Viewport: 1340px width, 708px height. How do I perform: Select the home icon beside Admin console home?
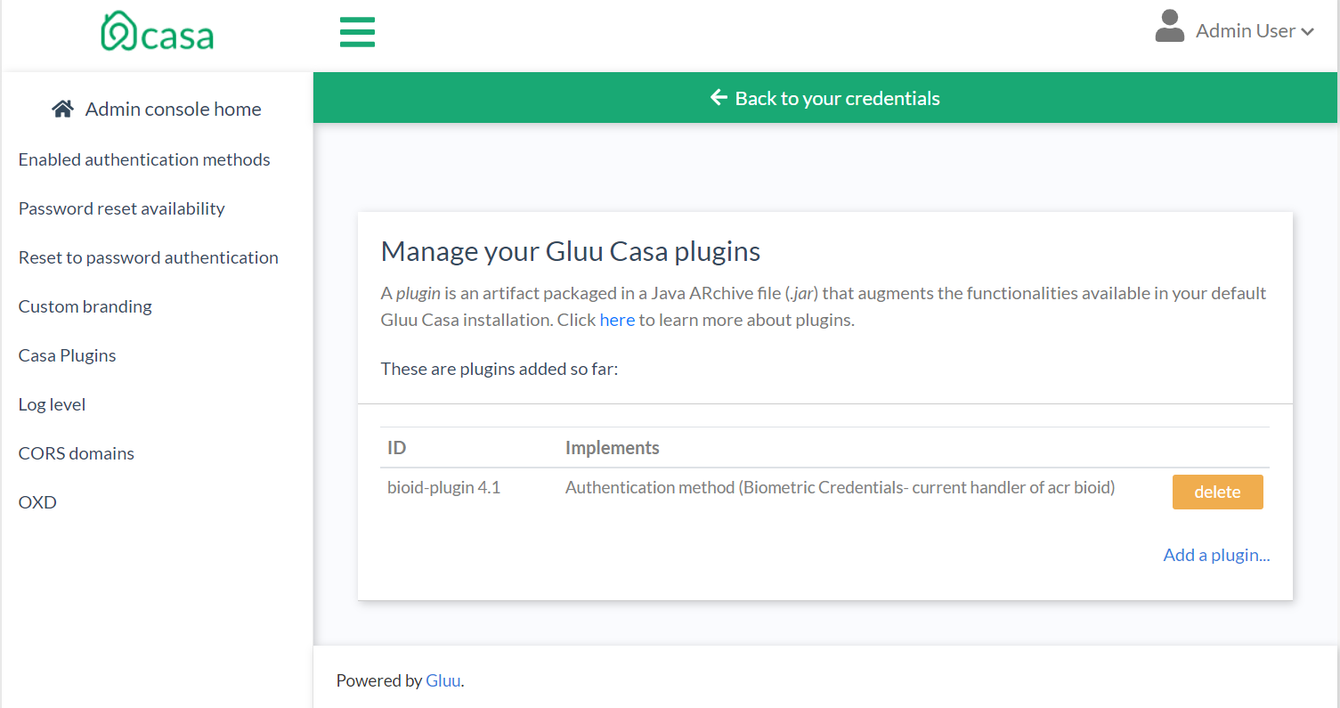(62, 107)
